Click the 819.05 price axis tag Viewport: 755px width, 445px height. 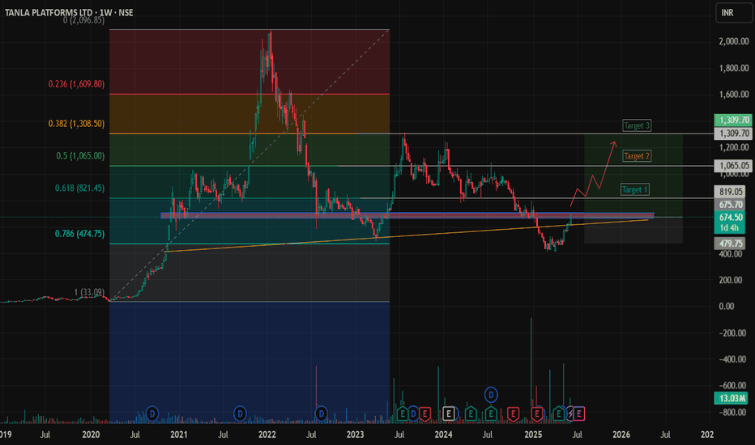pyautogui.click(x=731, y=192)
